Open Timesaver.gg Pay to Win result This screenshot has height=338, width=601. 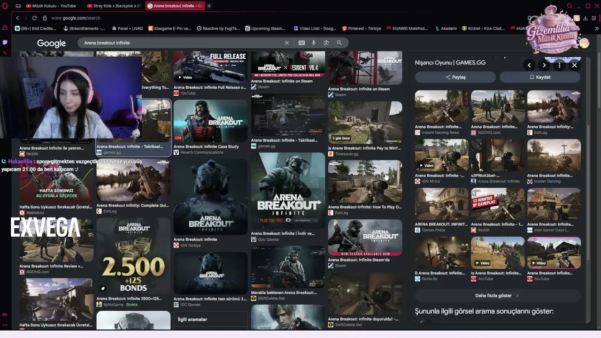(365, 122)
